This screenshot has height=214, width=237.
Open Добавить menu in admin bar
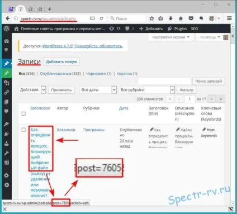tap(151, 28)
